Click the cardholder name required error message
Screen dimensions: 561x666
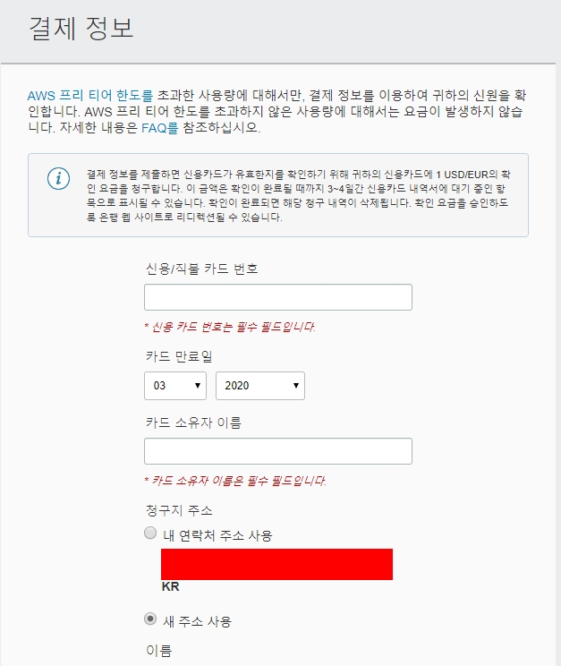pyautogui.click(x=235, y=481)
